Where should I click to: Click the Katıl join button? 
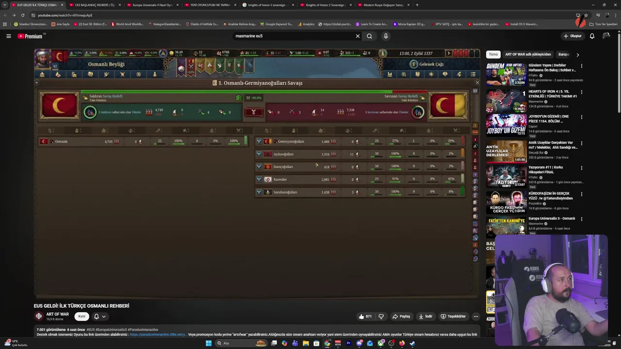click(82, 317)
